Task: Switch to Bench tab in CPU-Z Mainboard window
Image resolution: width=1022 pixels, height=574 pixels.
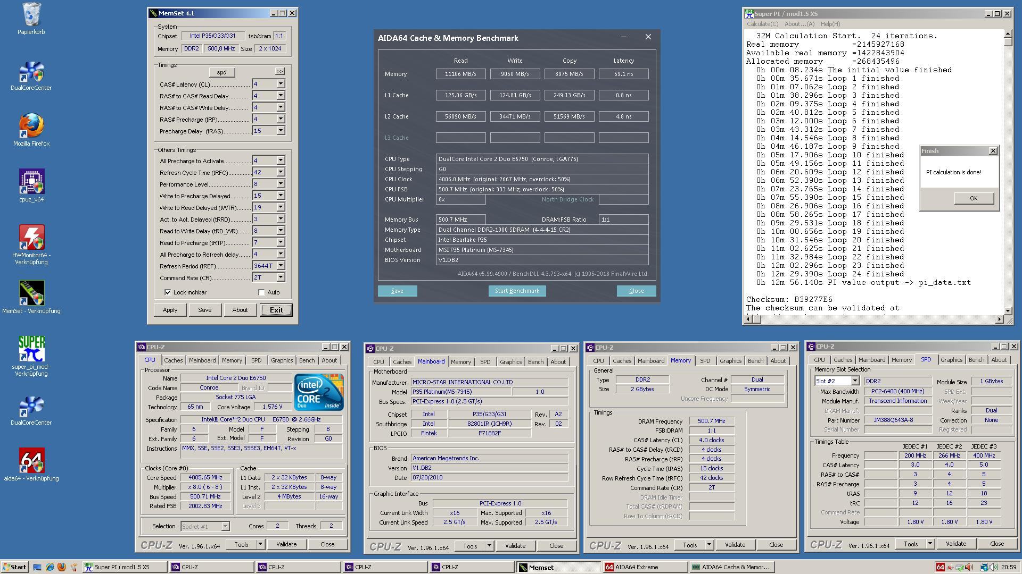Action: tap(535, 362)
